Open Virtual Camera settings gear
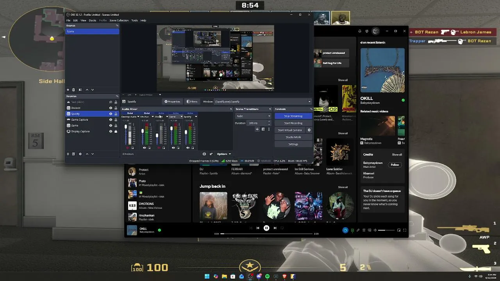This screenshot has width=500, height=281. pos(309,130)
